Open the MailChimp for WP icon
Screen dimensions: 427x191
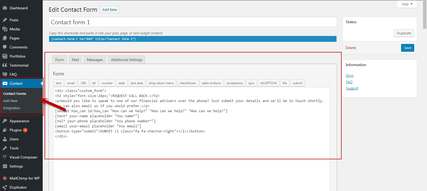tap(5, 178)
